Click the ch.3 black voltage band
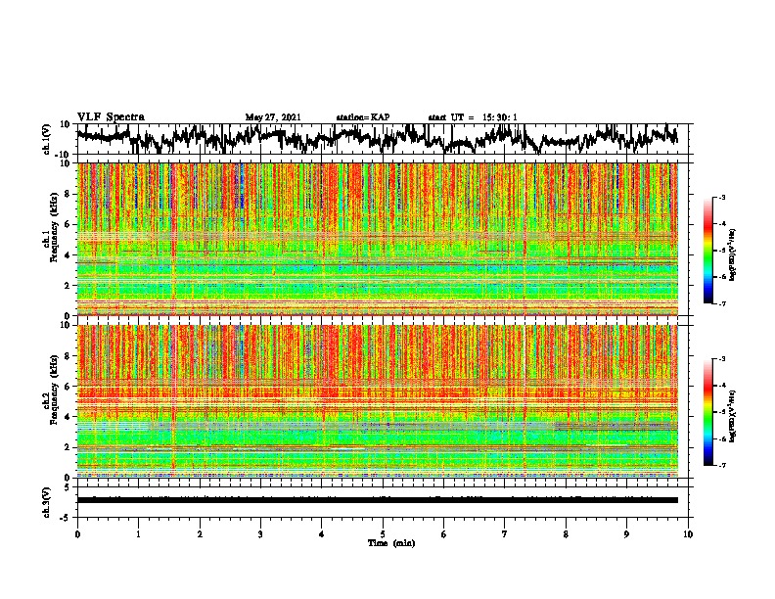This screenshot has width=775, height=599. click(x=378, y=500)
